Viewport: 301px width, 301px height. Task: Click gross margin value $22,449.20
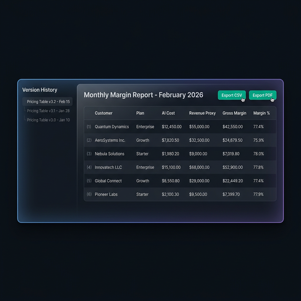[x=233, y=181]
